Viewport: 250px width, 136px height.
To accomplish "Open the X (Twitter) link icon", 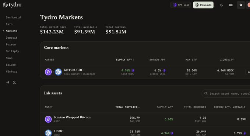I will pyautogui.click(x=14, y=82).
